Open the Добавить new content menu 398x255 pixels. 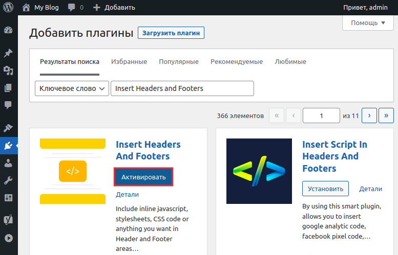120,7
